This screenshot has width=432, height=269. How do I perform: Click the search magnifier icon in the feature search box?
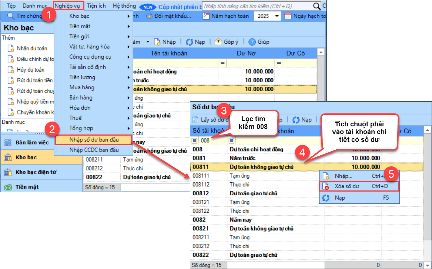[x=317, y=6]
